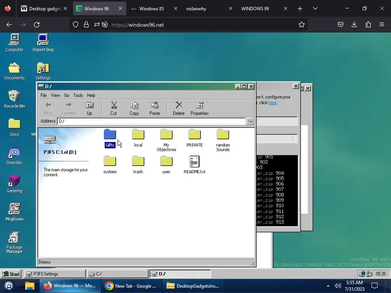Switch to Google Chrome New Tab

[131, 286]
